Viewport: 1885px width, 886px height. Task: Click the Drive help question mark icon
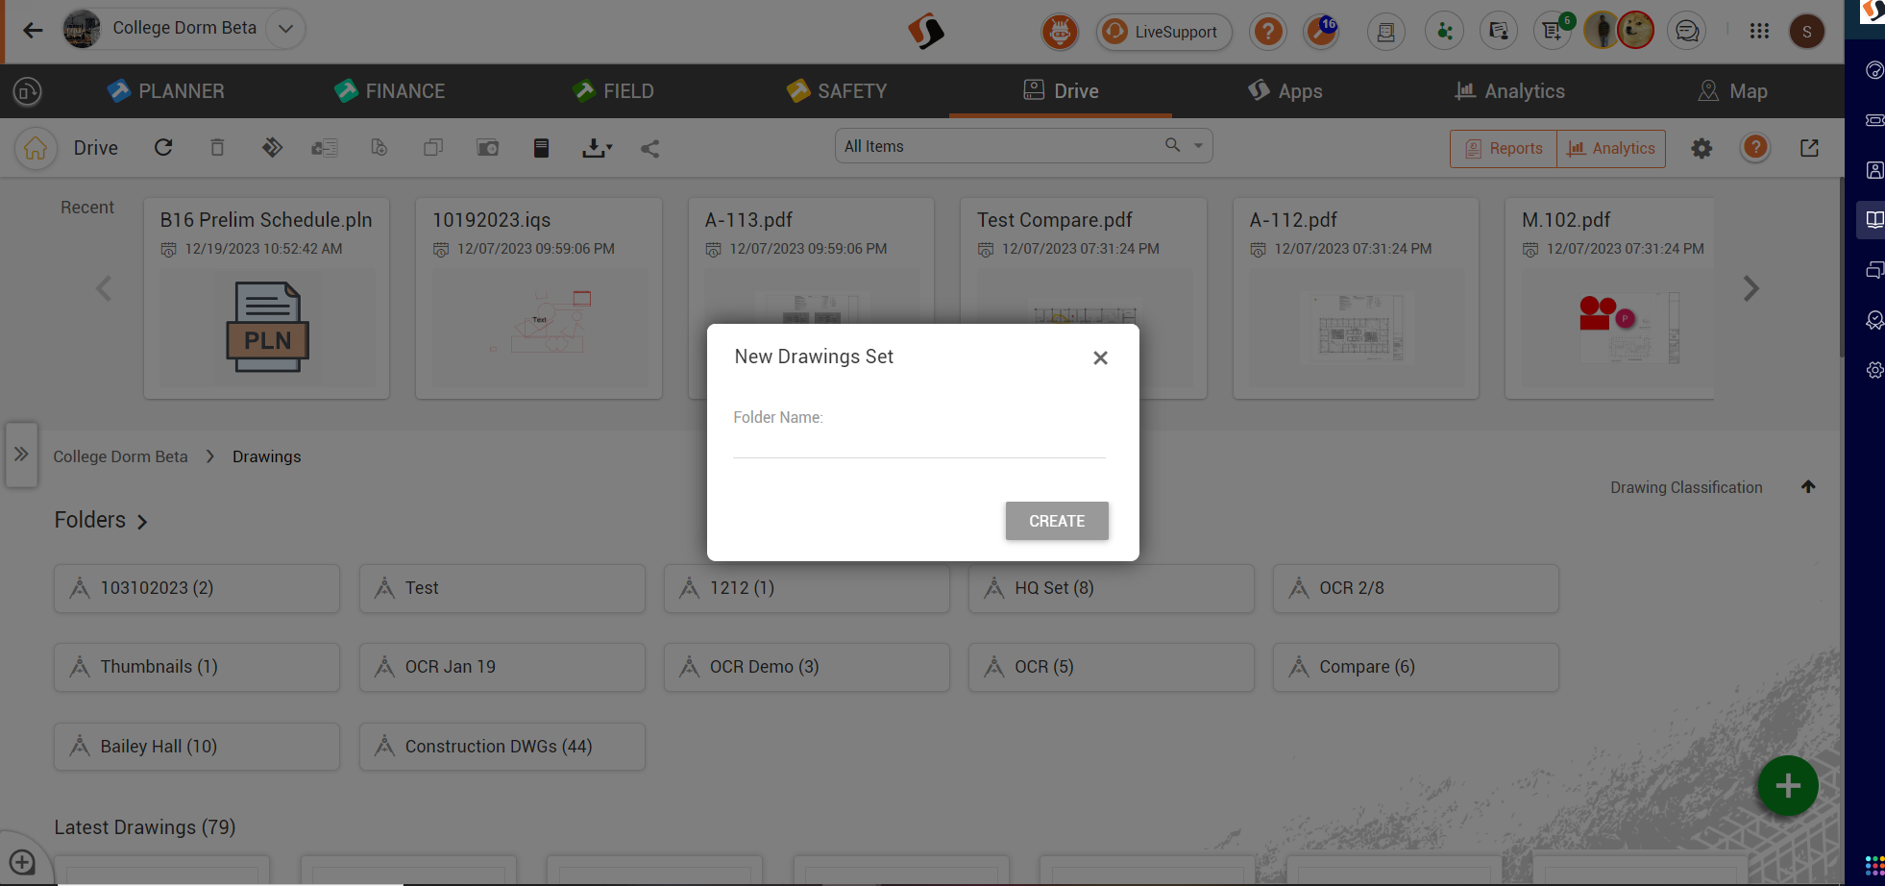point(1755,147)
